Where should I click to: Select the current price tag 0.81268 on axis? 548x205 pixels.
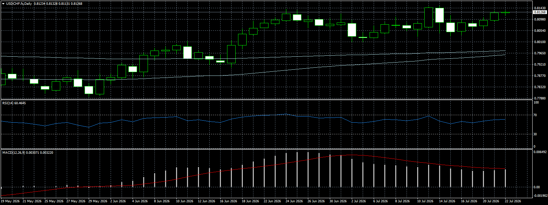click(540, 12)
